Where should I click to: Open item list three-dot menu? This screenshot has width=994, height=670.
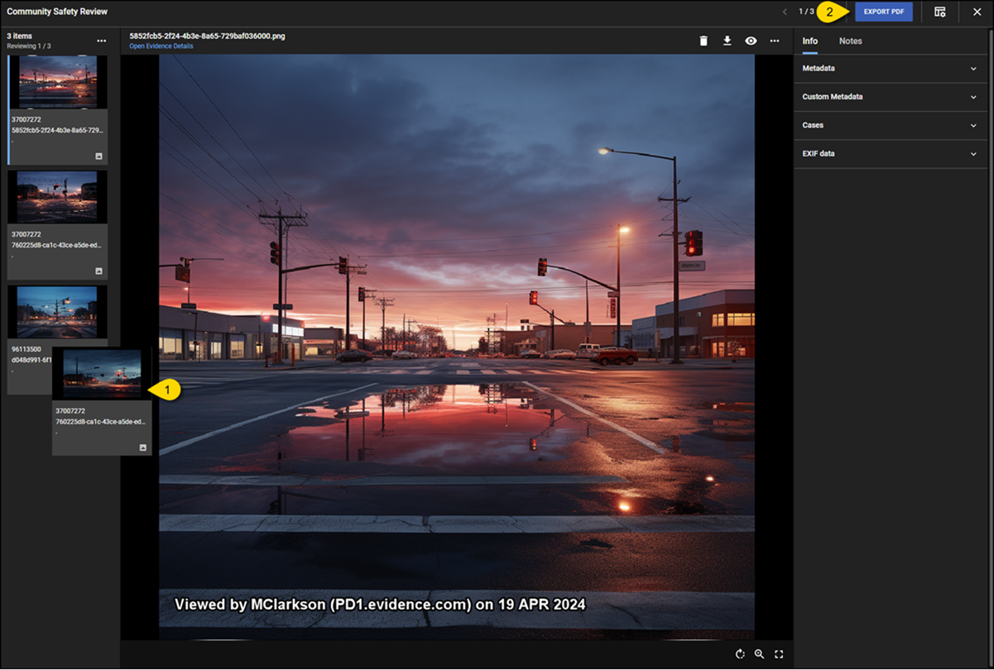(101, 41)
